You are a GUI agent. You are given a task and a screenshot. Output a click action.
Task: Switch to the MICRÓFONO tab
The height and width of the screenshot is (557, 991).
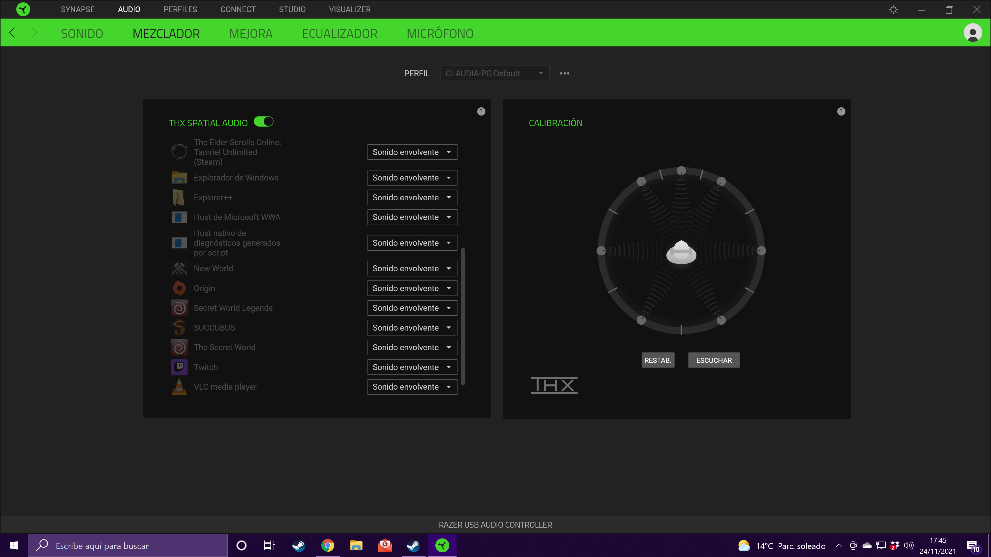point(440,34)
